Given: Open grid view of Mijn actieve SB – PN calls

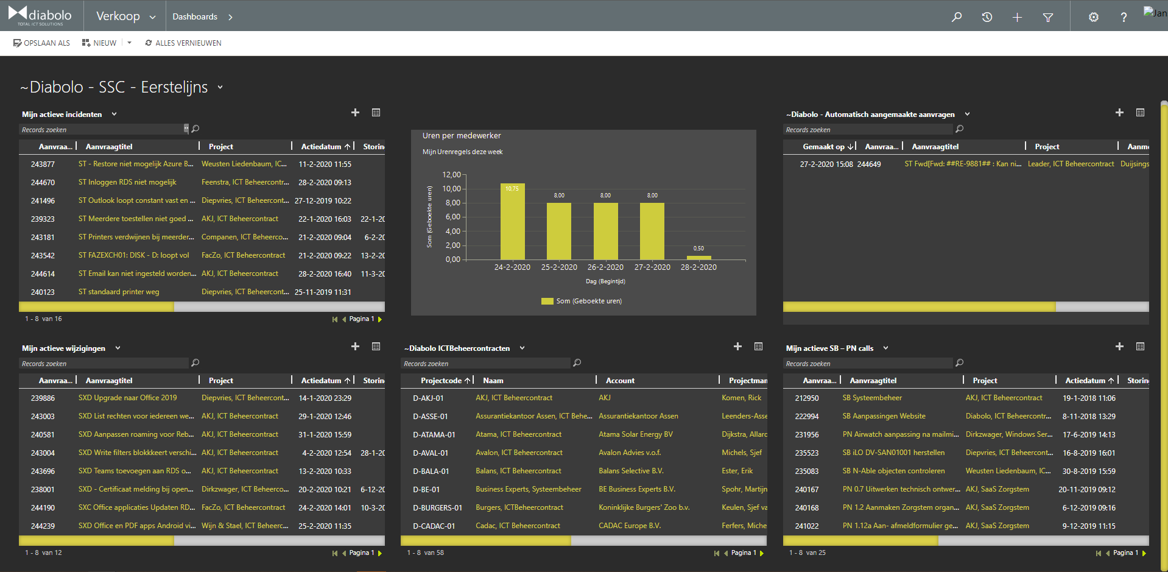Looking at the screenshot, I should click(1141, 347).
